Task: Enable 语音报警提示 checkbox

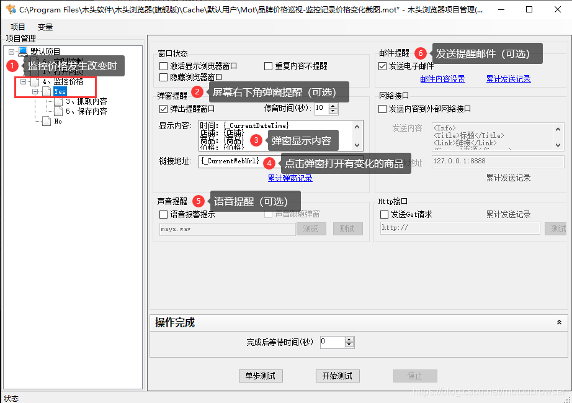Action: 163,214
